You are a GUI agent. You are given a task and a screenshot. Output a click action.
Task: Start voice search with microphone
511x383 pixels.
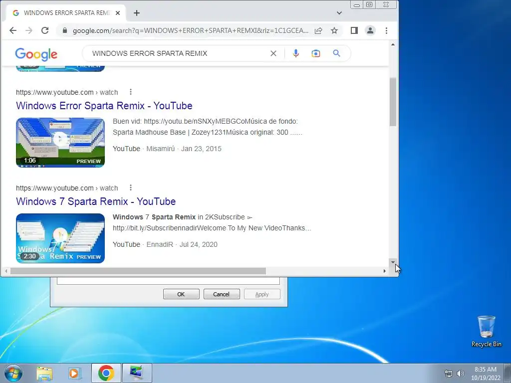(295, 53)
